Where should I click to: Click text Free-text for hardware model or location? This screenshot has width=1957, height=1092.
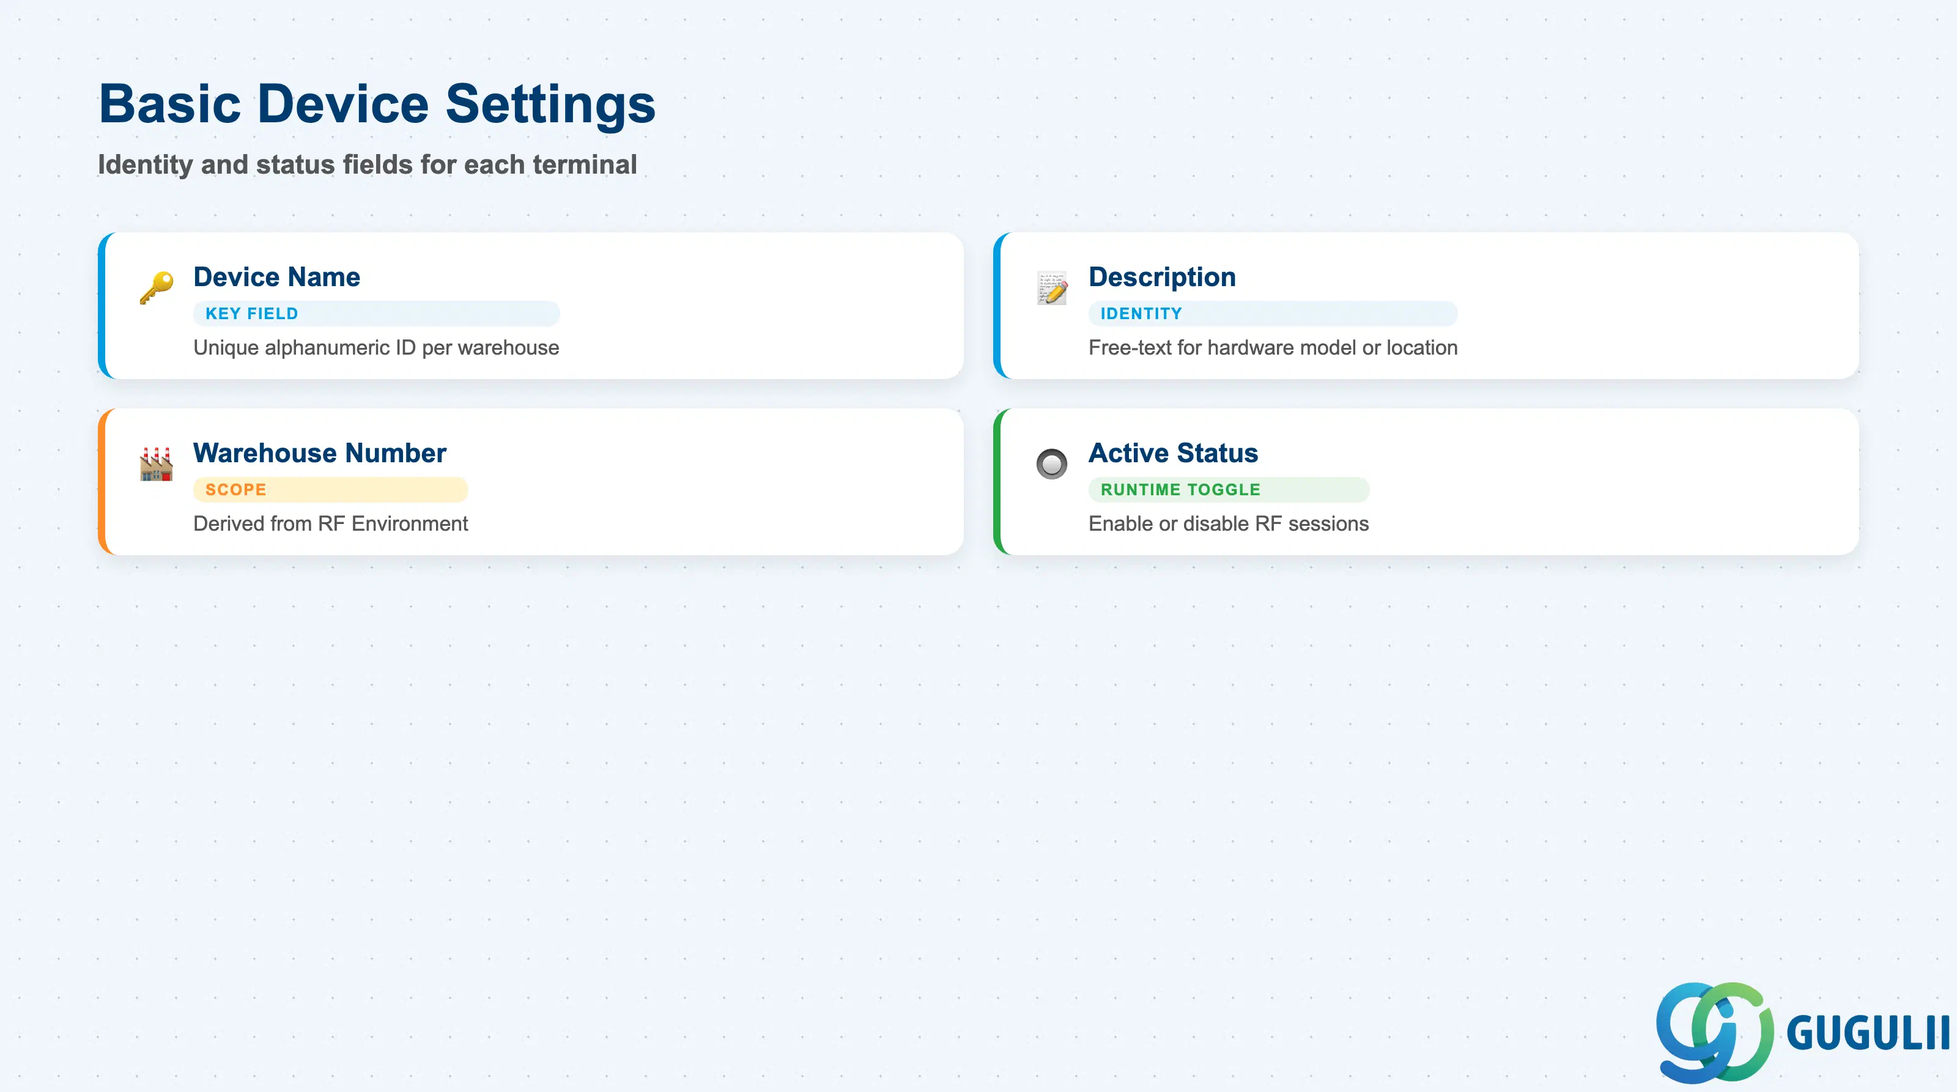1273,348
